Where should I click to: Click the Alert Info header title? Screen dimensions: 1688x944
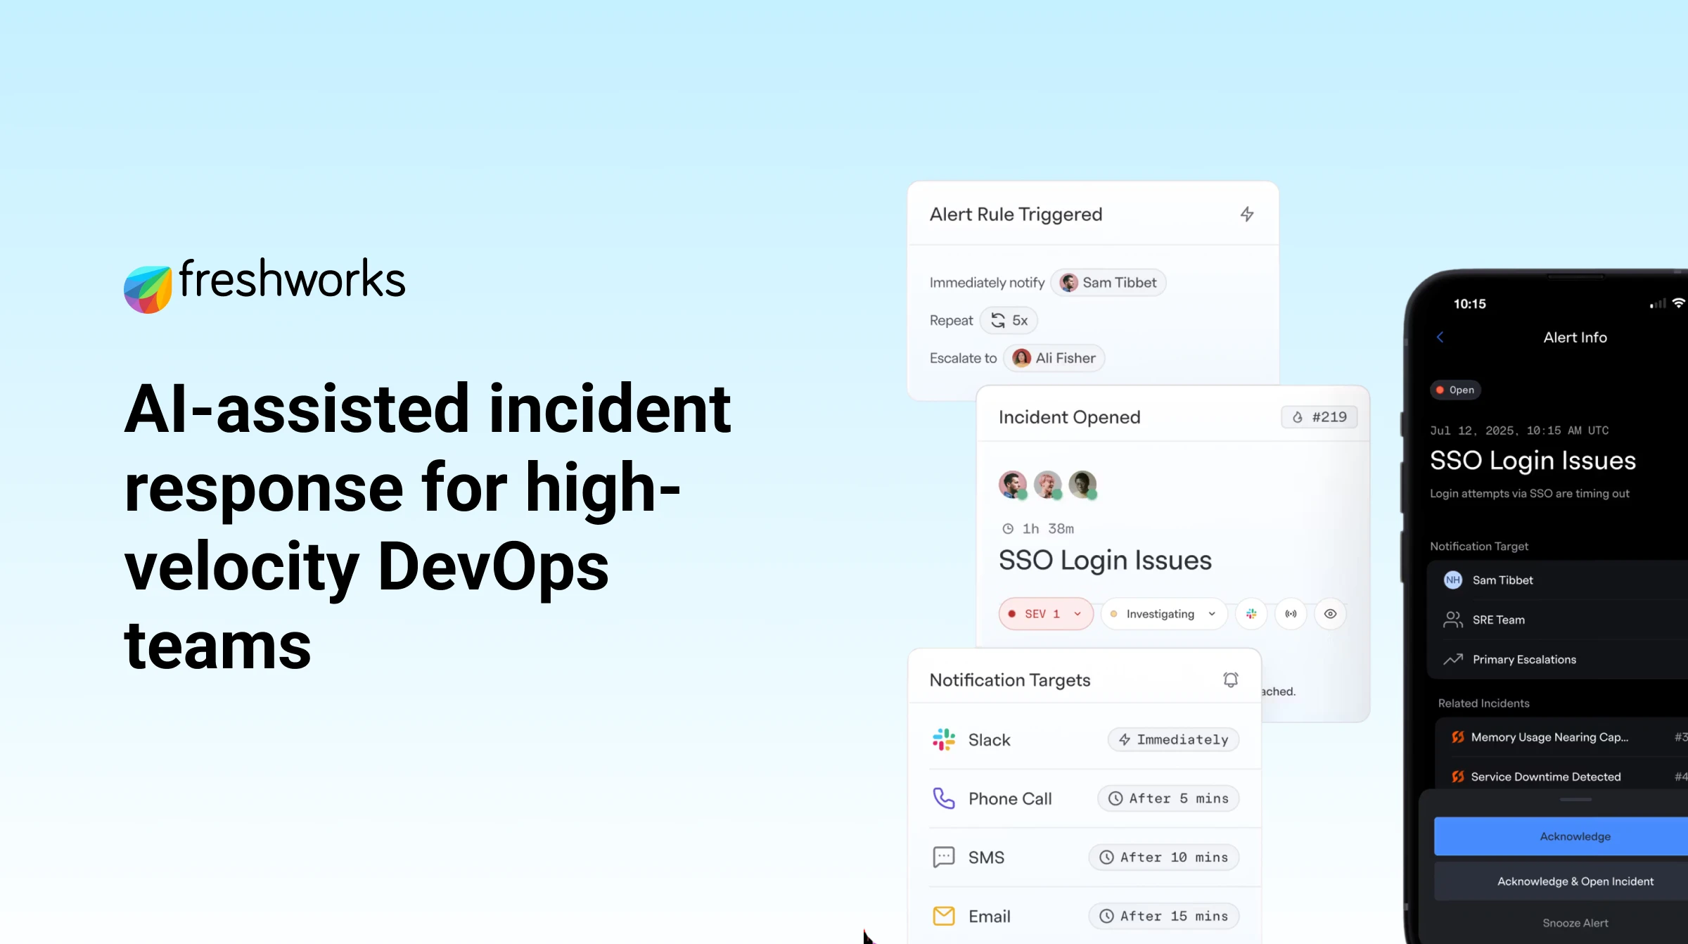point(1575,338)
